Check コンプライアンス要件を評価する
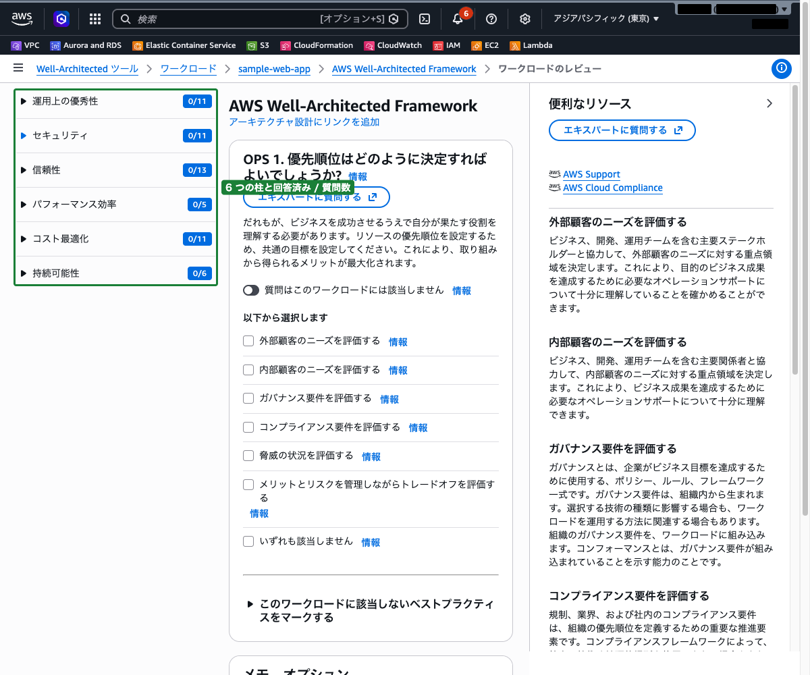810x675 pixels. [248, 427]
